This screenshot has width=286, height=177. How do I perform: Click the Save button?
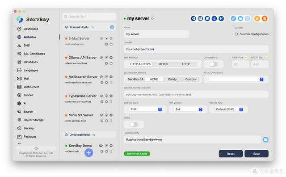click(x=257, y=154)
